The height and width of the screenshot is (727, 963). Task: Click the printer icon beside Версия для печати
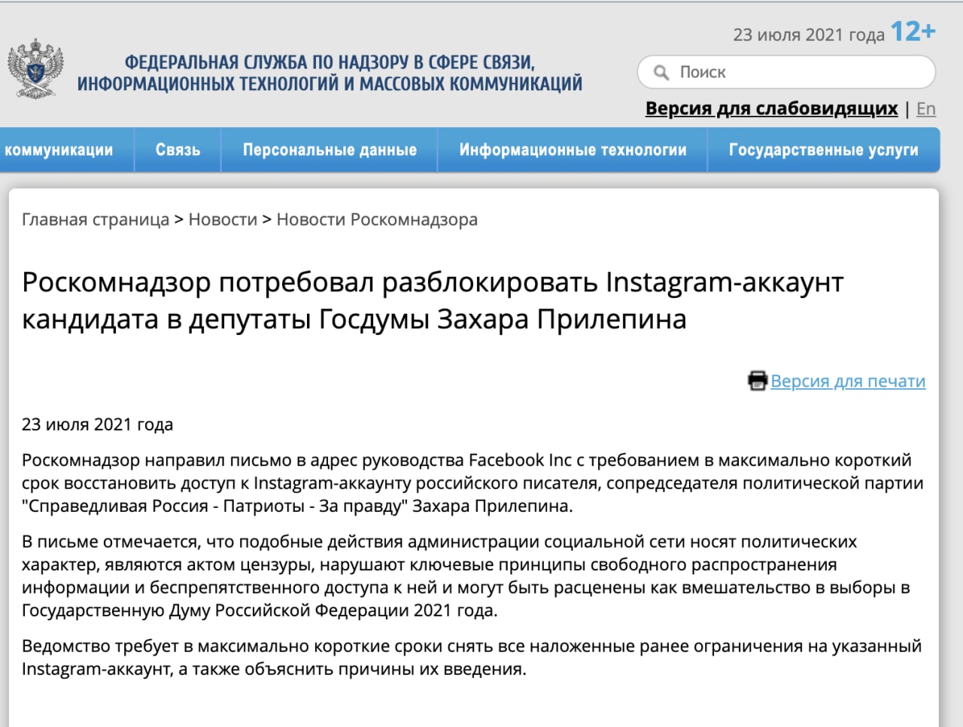click(757, 381)
